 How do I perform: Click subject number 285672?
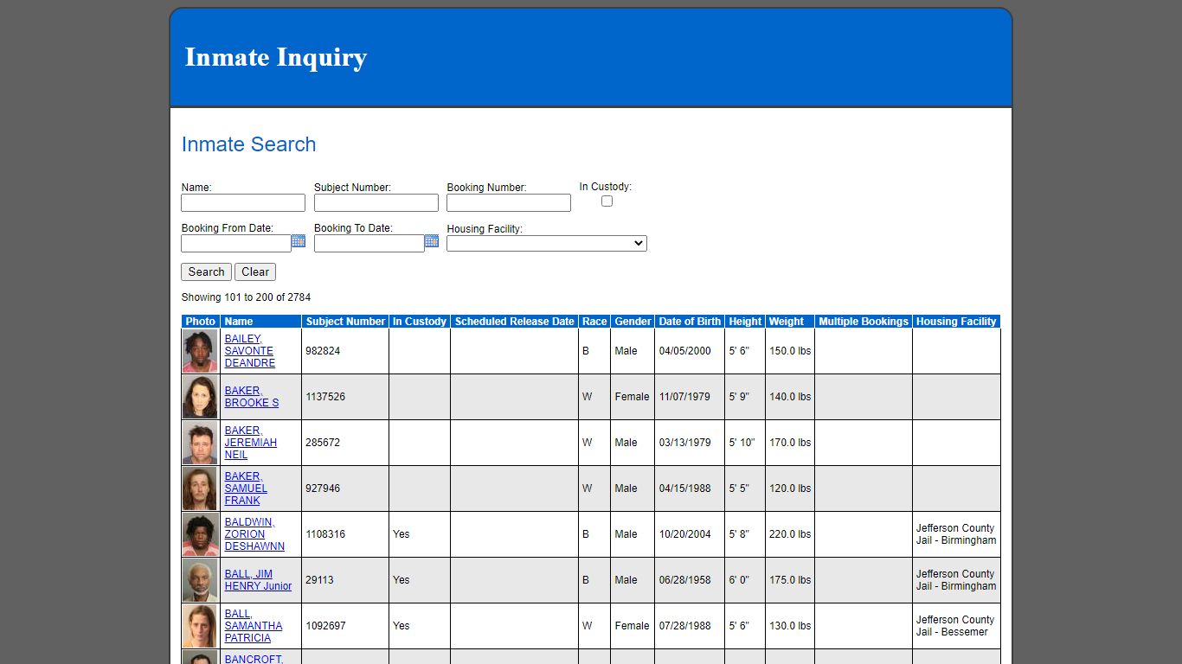pos(323,443)
